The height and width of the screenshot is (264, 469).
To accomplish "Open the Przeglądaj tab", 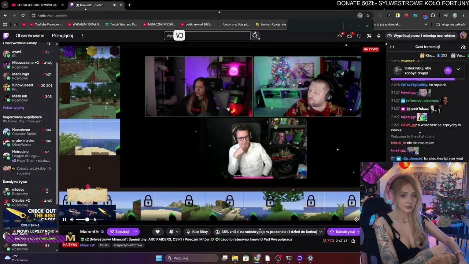I will (x=62, y=36).
